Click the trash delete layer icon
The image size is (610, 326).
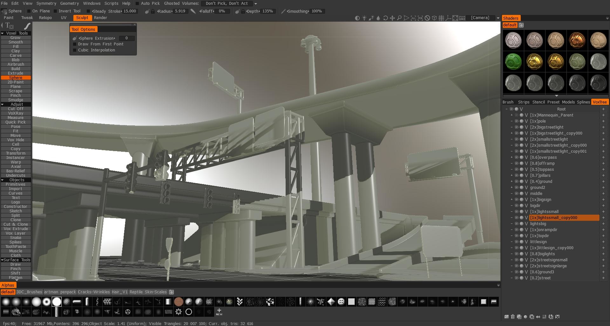[513, 317]
